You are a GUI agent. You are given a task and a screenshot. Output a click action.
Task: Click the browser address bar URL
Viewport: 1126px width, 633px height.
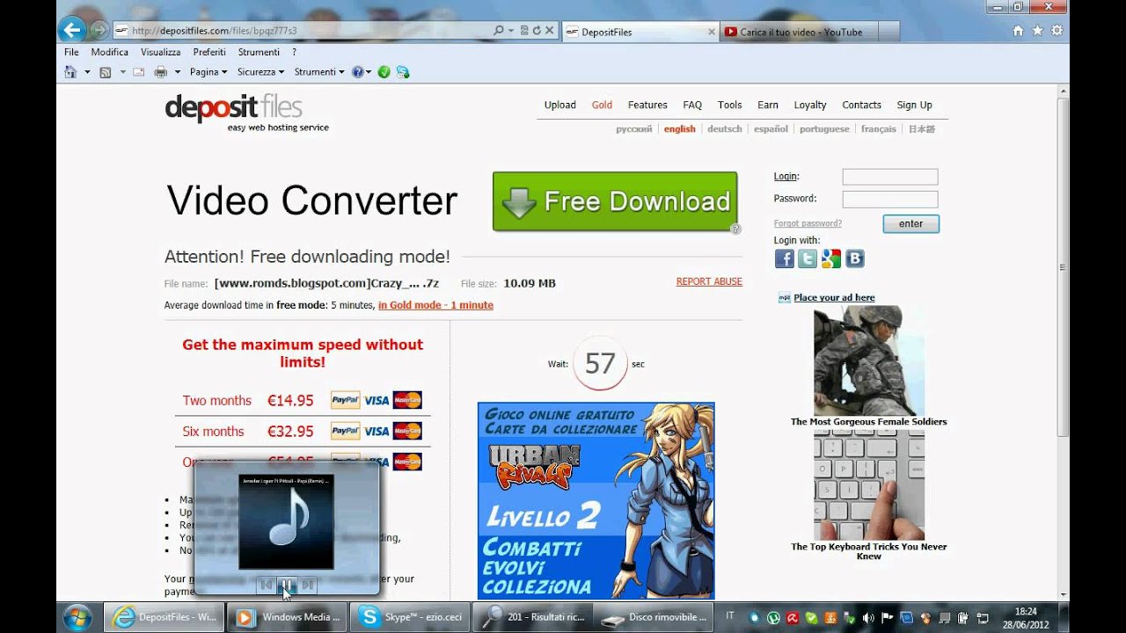pos(215,30)
